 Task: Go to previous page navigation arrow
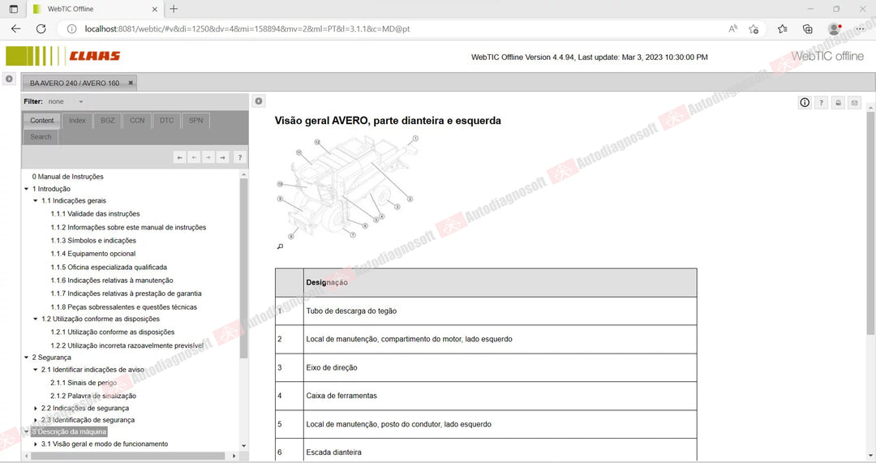(194, 157)
